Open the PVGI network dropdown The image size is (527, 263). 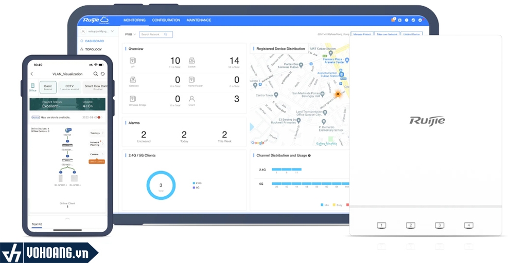pos(130,34)
